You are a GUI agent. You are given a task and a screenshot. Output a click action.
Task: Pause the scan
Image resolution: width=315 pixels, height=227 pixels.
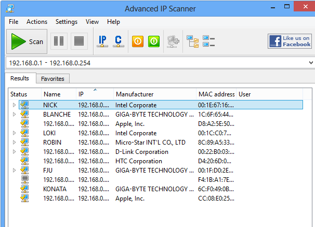59,41
